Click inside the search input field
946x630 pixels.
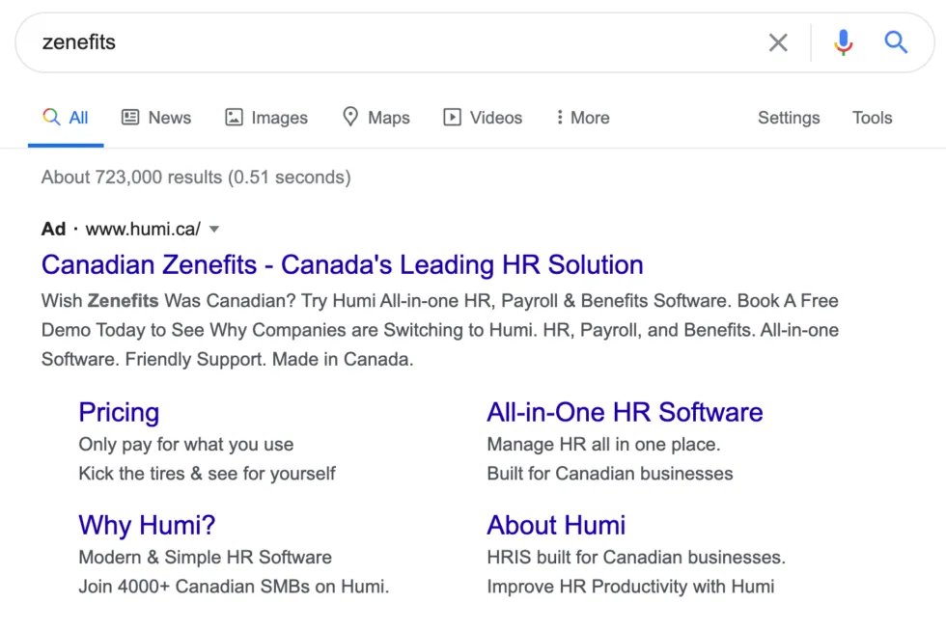290,41
